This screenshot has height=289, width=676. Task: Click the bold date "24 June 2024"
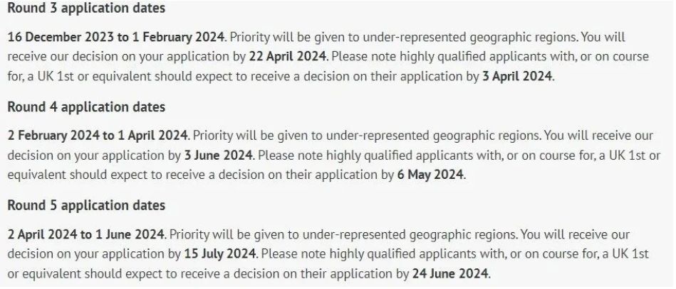pos(450,274)
